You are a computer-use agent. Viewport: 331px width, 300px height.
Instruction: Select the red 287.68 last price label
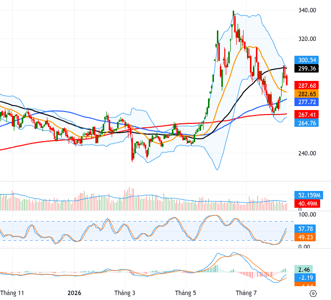[x=306, y=85]
